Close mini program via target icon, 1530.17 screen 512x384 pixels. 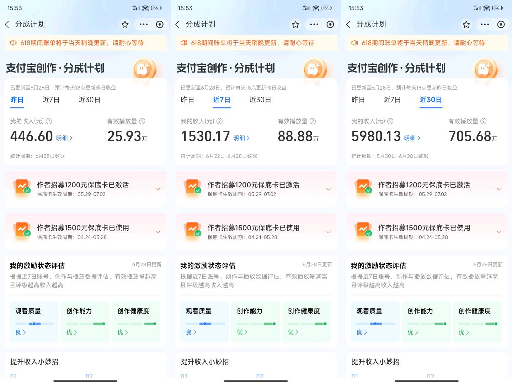pyautogui.click(x=330, y=25)
